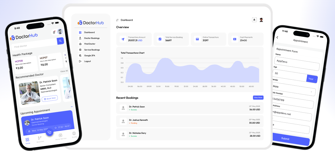Screen dimensions: 335x161
Task: Tap the back arrow on Appointment screen
Action: click(x=277, y=37)
